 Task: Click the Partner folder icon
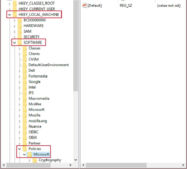coord(25,143)
